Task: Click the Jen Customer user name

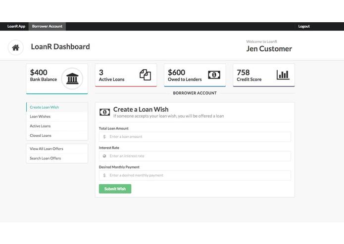Action: tap(269, 49)
